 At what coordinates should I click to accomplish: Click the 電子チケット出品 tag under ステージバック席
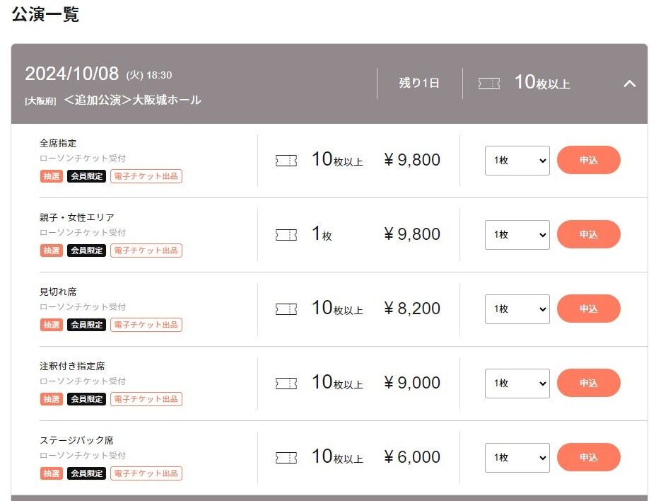point(146,473)
